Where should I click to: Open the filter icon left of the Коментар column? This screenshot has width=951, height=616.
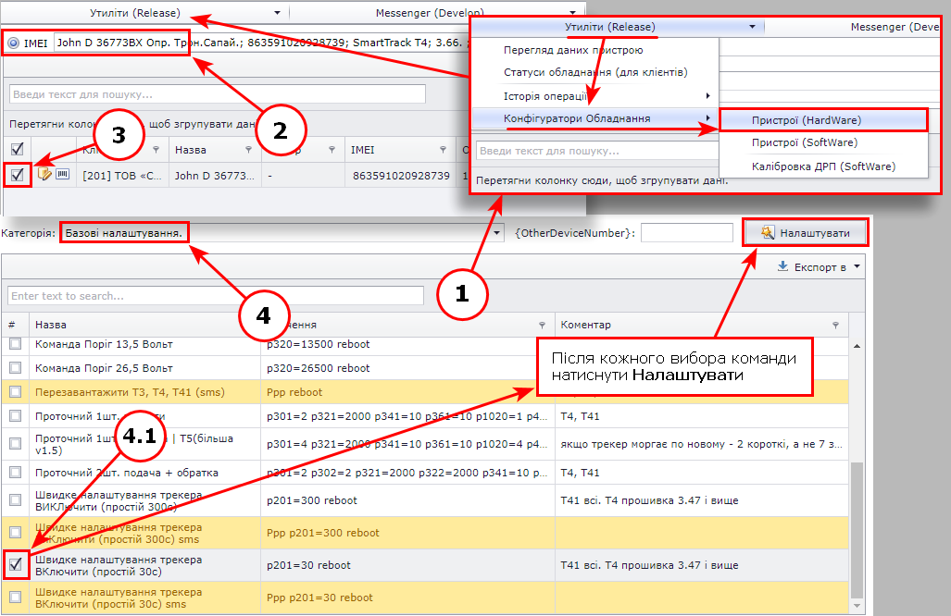click(543, 326)
